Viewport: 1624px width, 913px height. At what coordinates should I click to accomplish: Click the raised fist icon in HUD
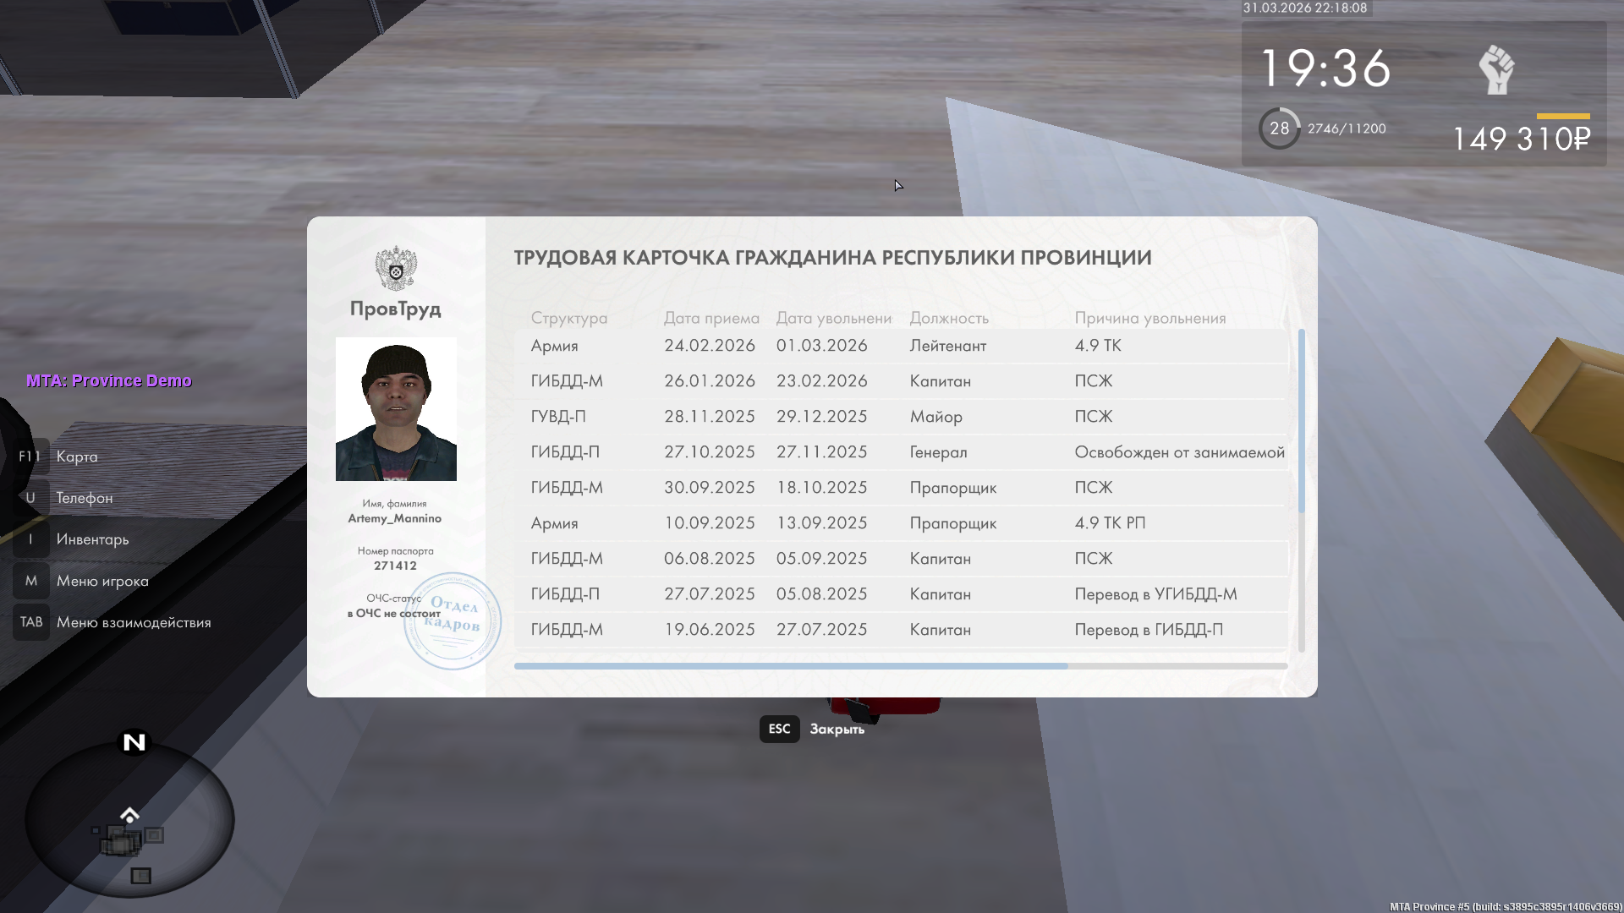[x=1496, y=69]
